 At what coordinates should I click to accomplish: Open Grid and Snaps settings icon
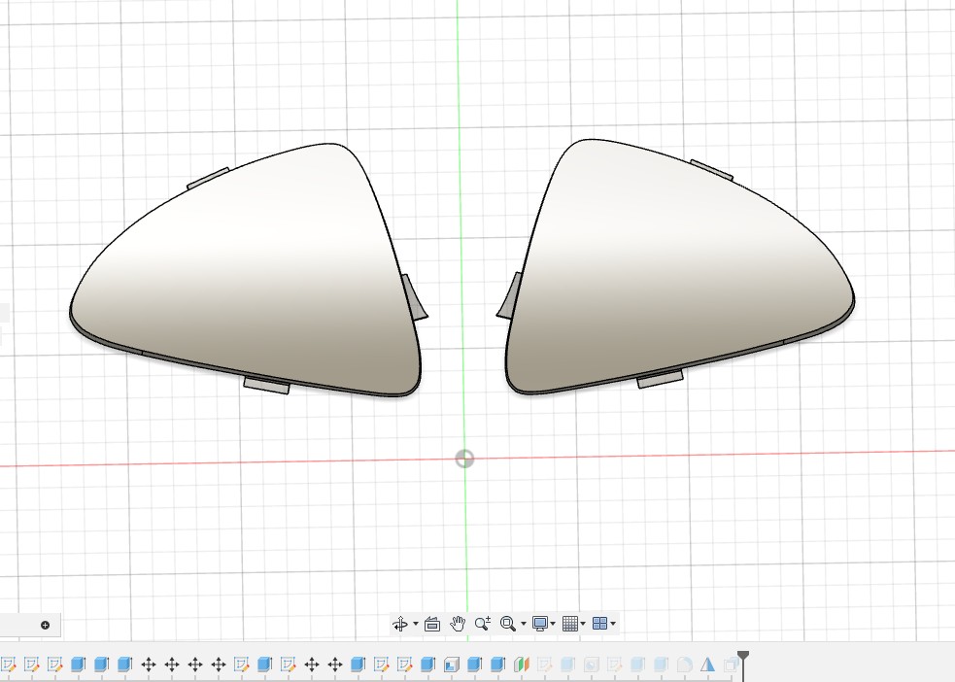[x=570, y=624]
